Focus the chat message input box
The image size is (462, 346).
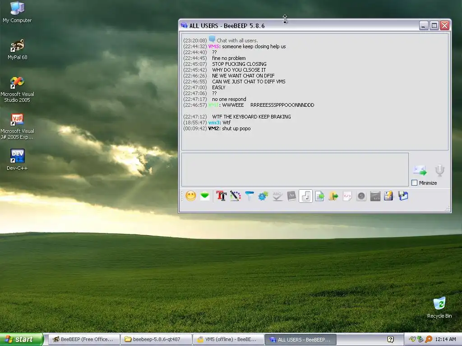[295, 169]
